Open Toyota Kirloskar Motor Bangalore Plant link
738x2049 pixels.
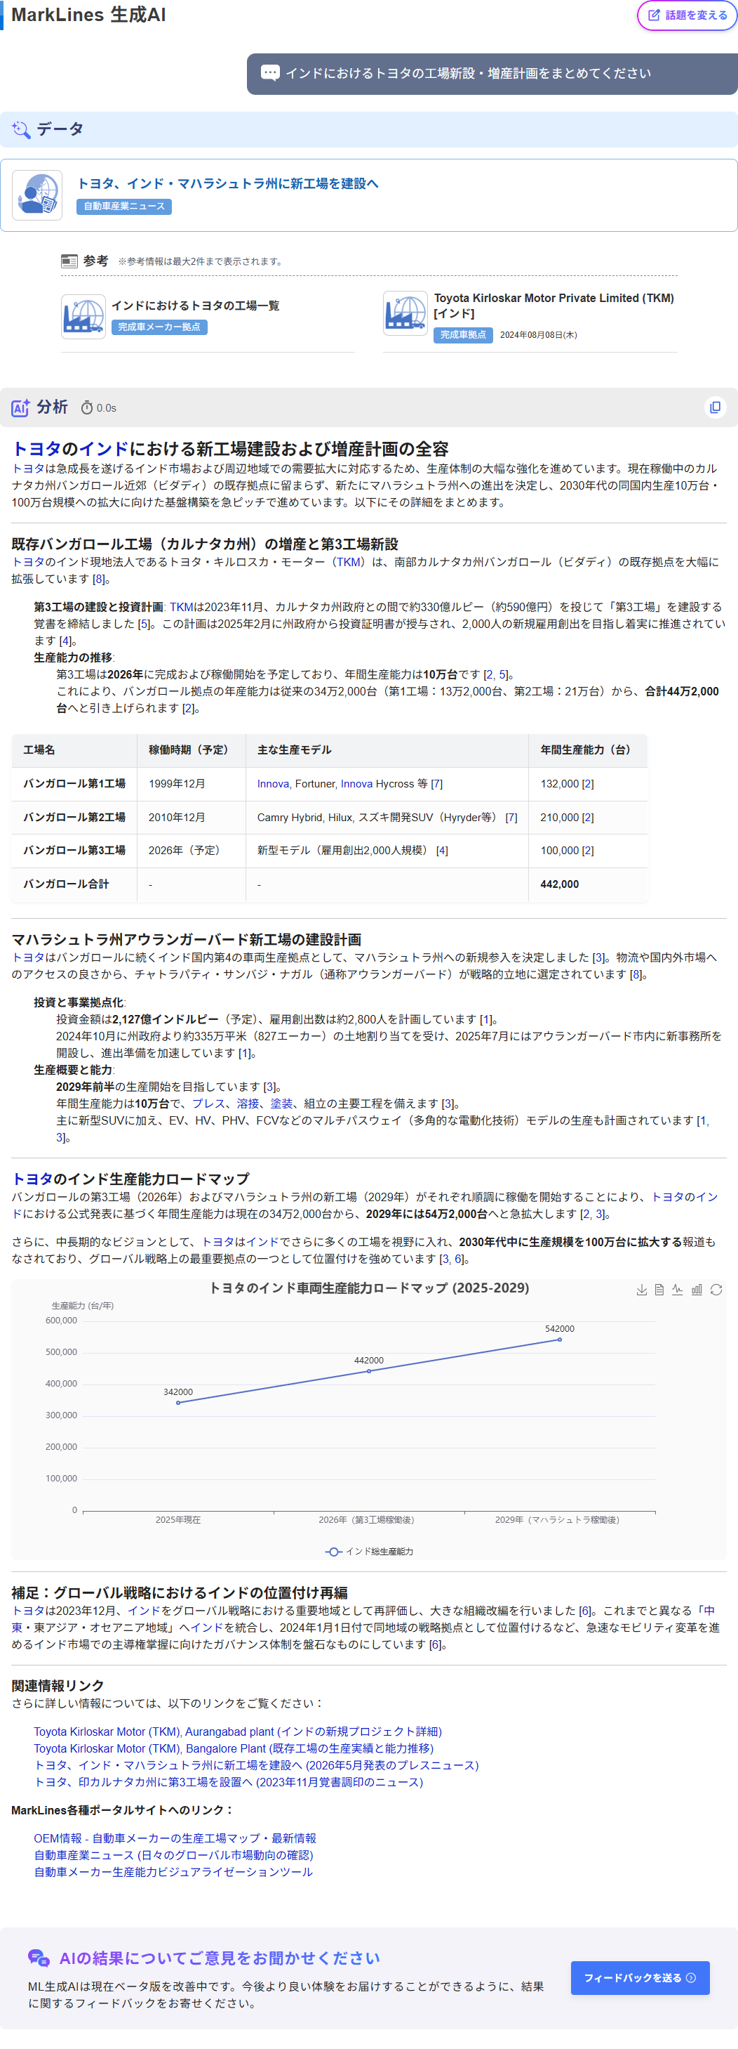pyautogui.click(x=234, y=1748)
